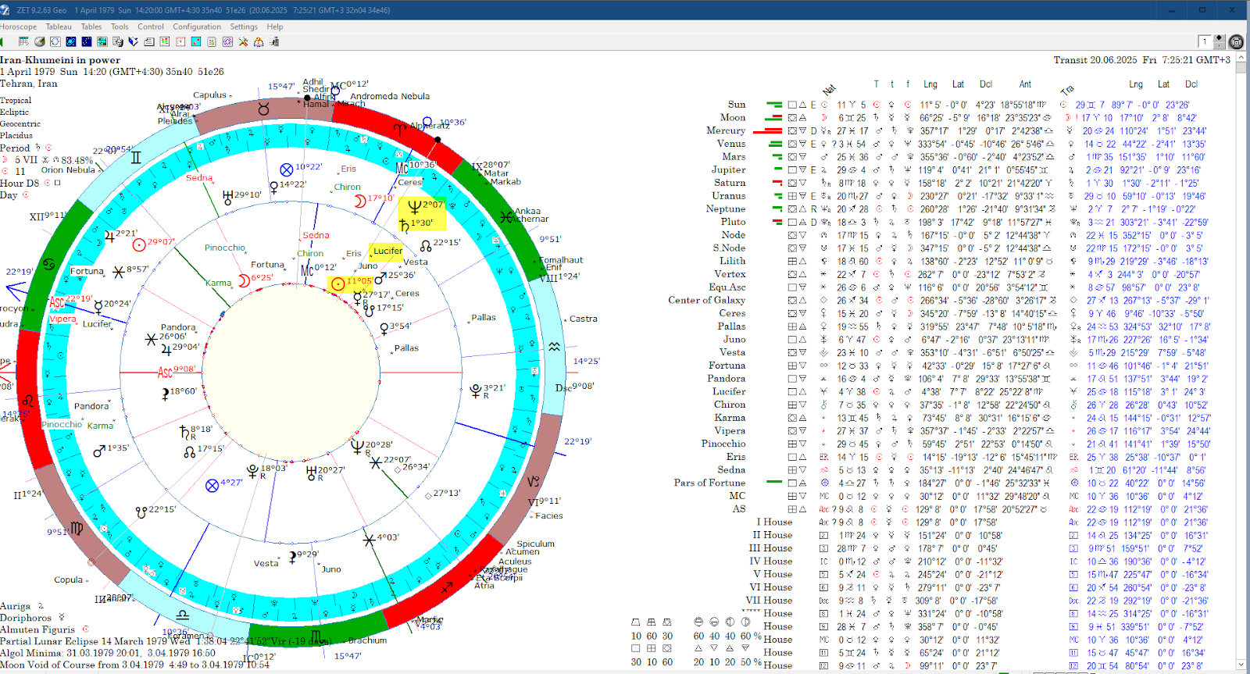Screen dimensions: 1250x674
Task: Click the clock face toolbar icon
Action: click(x=180, y=41)
